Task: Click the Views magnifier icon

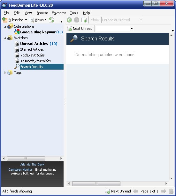Action: pos(31,20)
